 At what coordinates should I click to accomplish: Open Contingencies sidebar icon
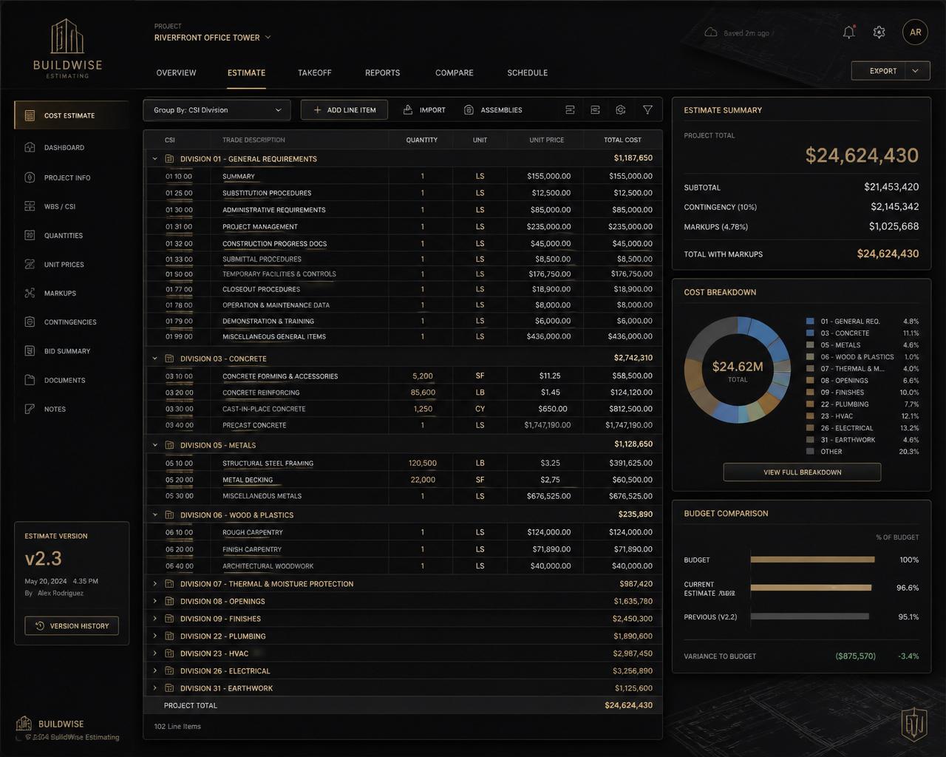30,322
